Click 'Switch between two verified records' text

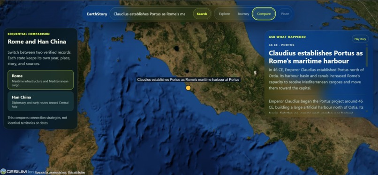(39, 58)
